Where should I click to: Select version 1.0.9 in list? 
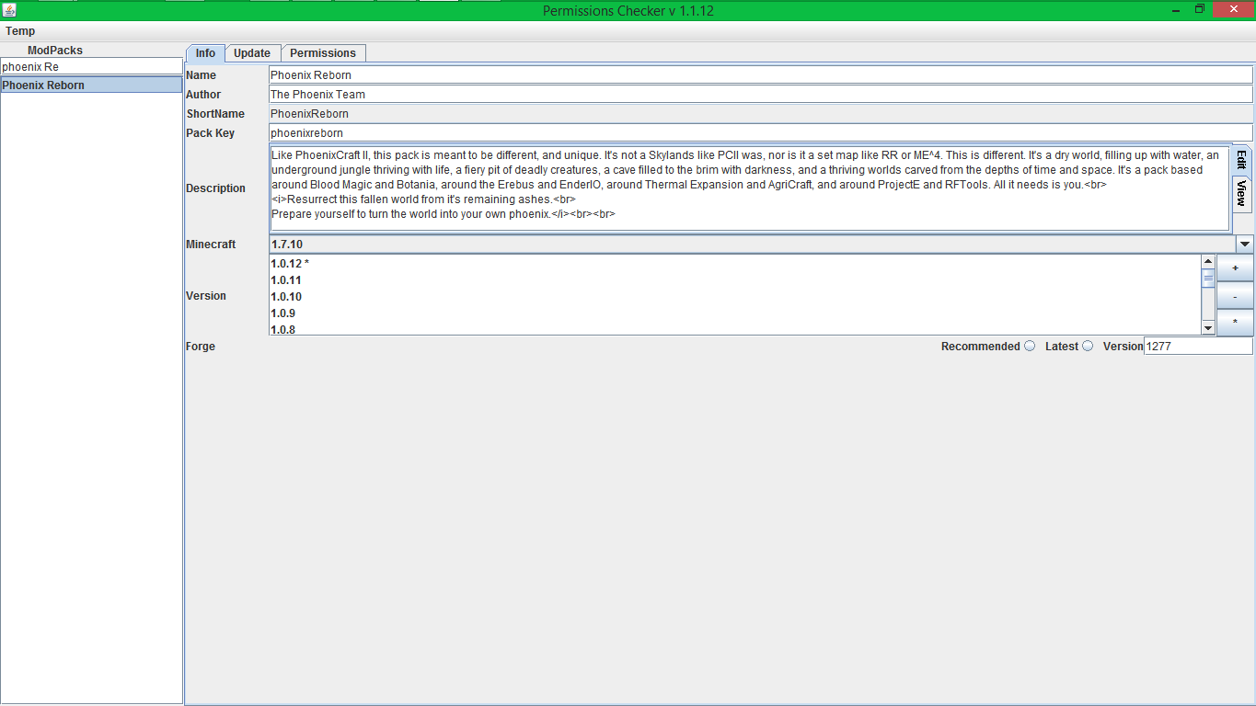pyautogui.click(x=734, y=313)
